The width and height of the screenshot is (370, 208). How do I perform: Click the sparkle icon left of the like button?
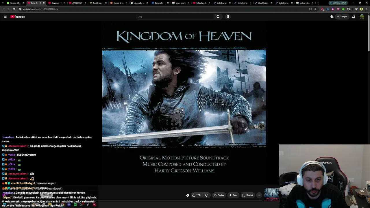point(188,195)
